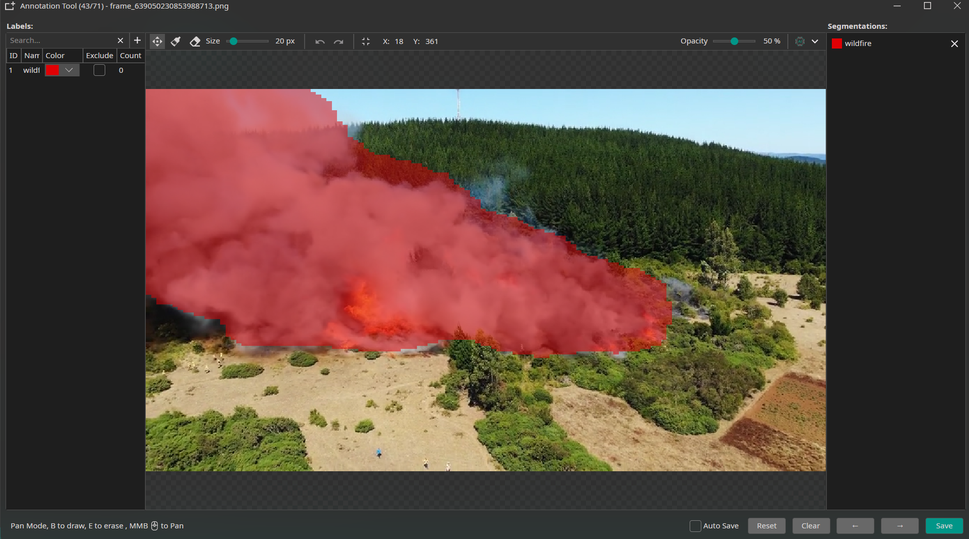969x539 pixels.
Task: Click the Opacity slider handle
Action: 734,41
